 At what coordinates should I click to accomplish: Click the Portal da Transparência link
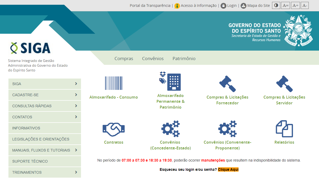point(150,6)
